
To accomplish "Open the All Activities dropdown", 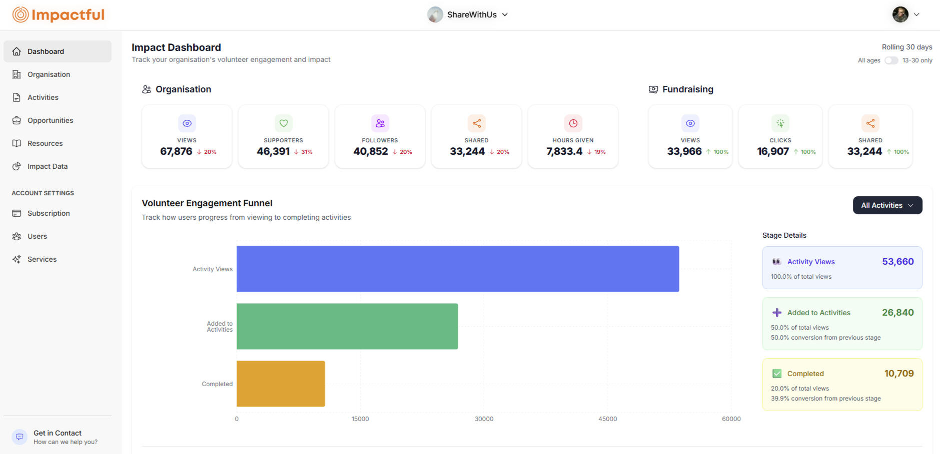I will (x=887, y=205).
